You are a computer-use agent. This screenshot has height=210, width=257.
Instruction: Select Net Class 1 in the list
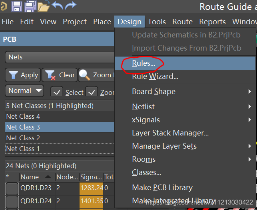point(60,149)
